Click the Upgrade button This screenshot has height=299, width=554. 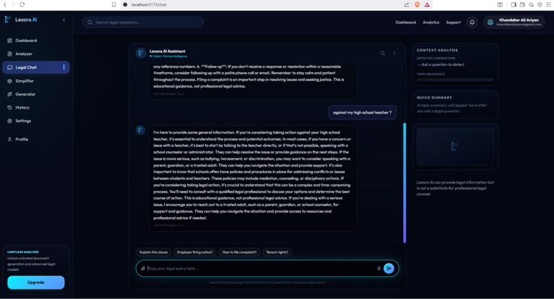pyautogui.click(x=36, y=283)
